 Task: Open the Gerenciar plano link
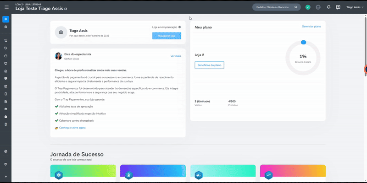click(311, 27)
